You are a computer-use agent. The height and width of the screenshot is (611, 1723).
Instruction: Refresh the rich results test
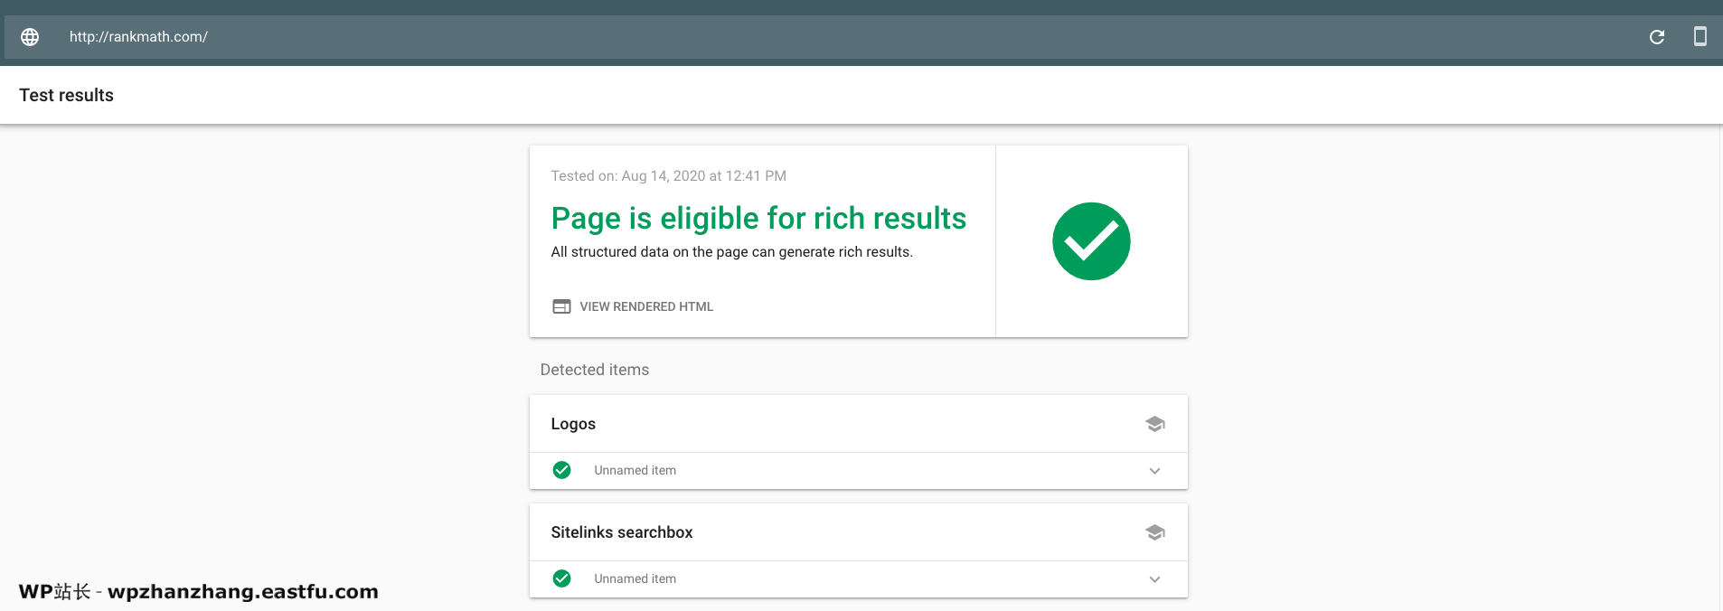[x=1657, y=36]
